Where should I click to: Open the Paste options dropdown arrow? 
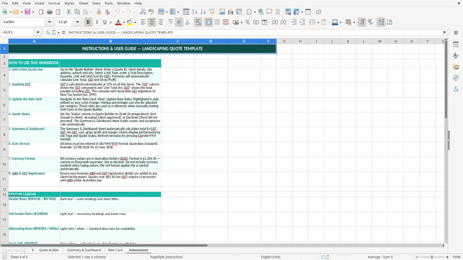click(91, 12)
